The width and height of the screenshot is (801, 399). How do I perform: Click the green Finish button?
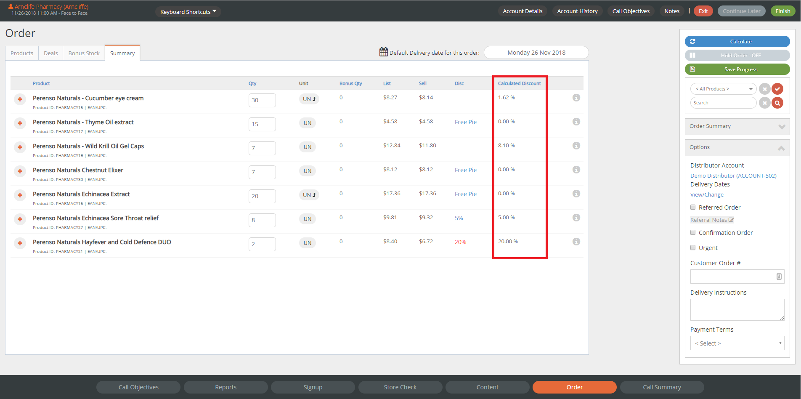[782, 11]
